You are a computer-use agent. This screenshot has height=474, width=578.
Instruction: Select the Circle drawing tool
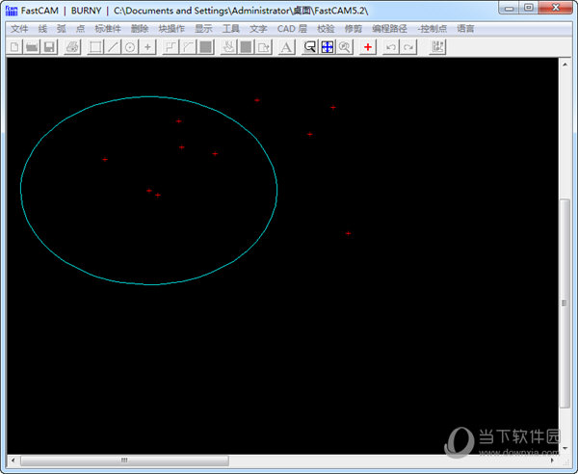coord(130,47)
